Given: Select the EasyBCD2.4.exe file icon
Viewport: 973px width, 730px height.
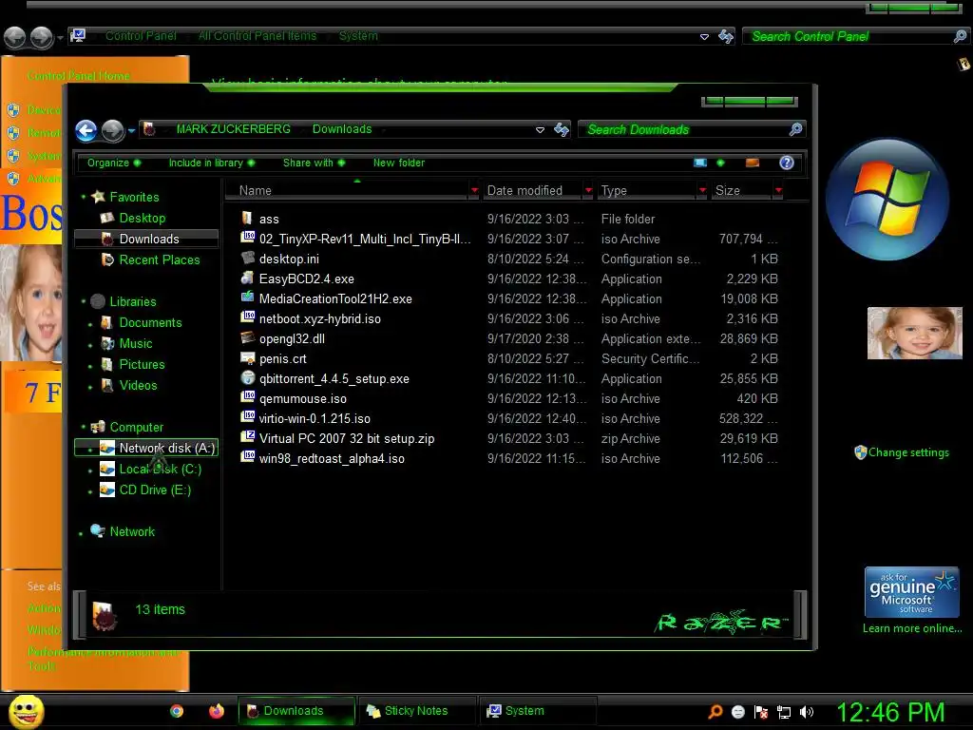Looking at the screenshot, I should (x=247, y=279).
